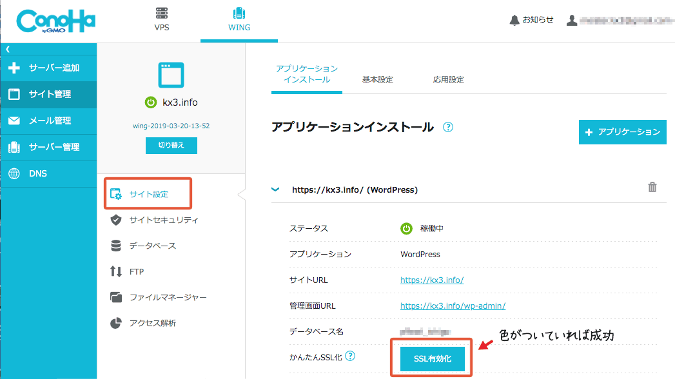This screenshot has height=379, width=675.
Task: Click the かんたんSSL化 row label
Action: click(316, 357)
